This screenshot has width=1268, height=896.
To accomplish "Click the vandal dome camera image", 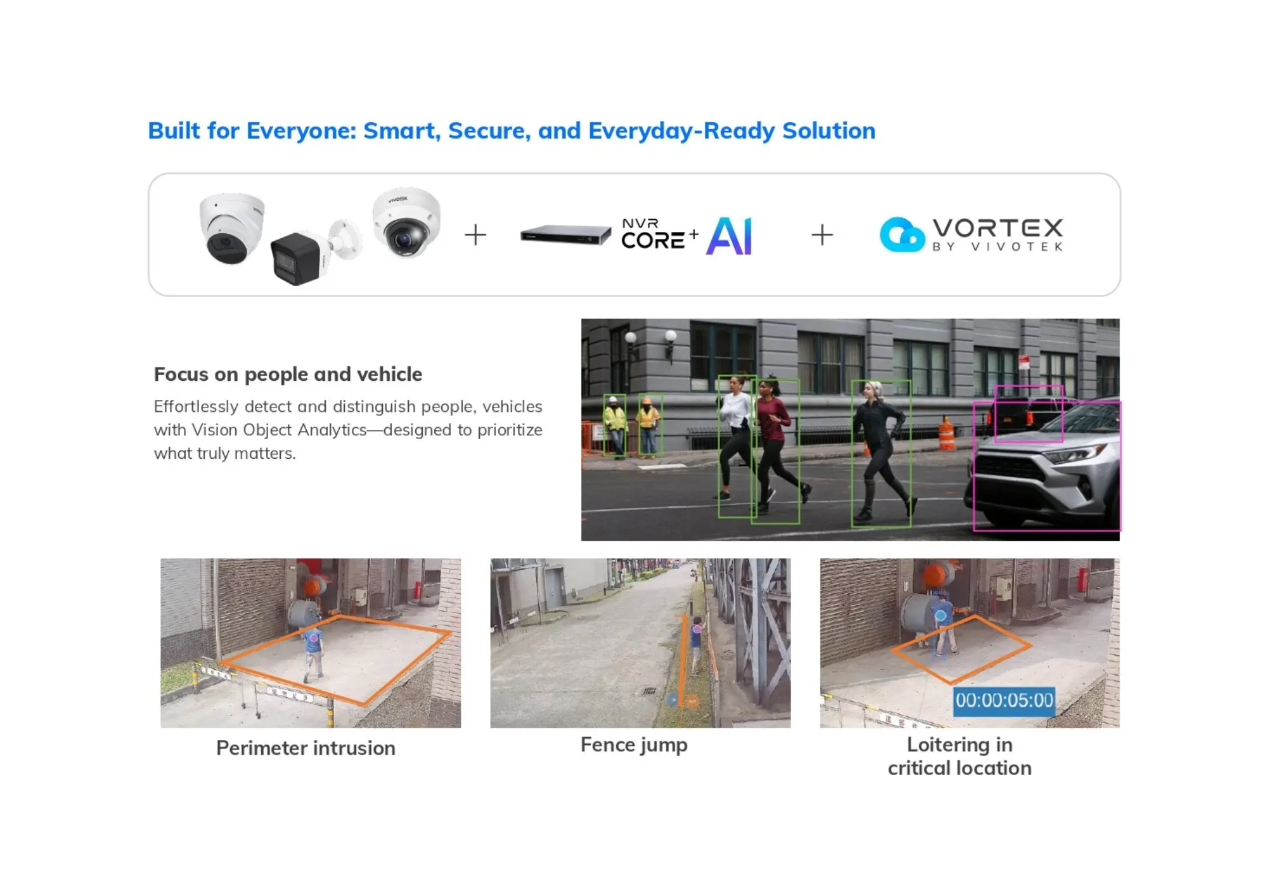I will click(406, 222).
